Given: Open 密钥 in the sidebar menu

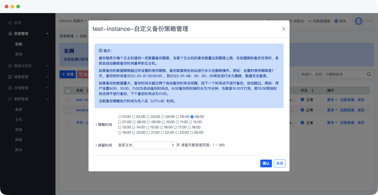Looking at the screenshot, I should click(19, 54).
